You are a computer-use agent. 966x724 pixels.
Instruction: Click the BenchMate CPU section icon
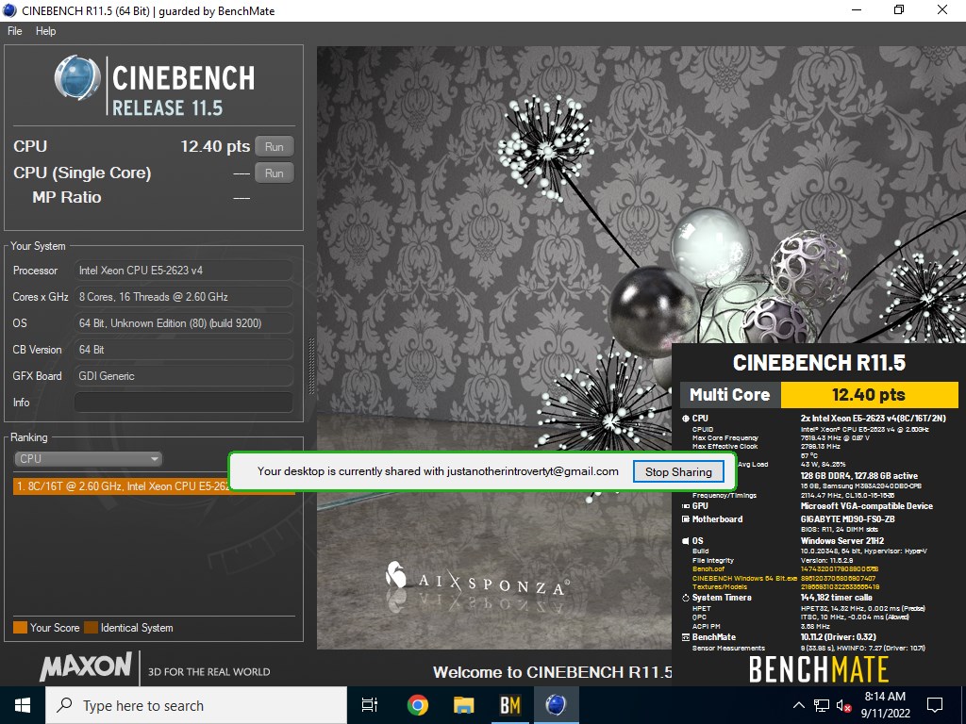685,418
